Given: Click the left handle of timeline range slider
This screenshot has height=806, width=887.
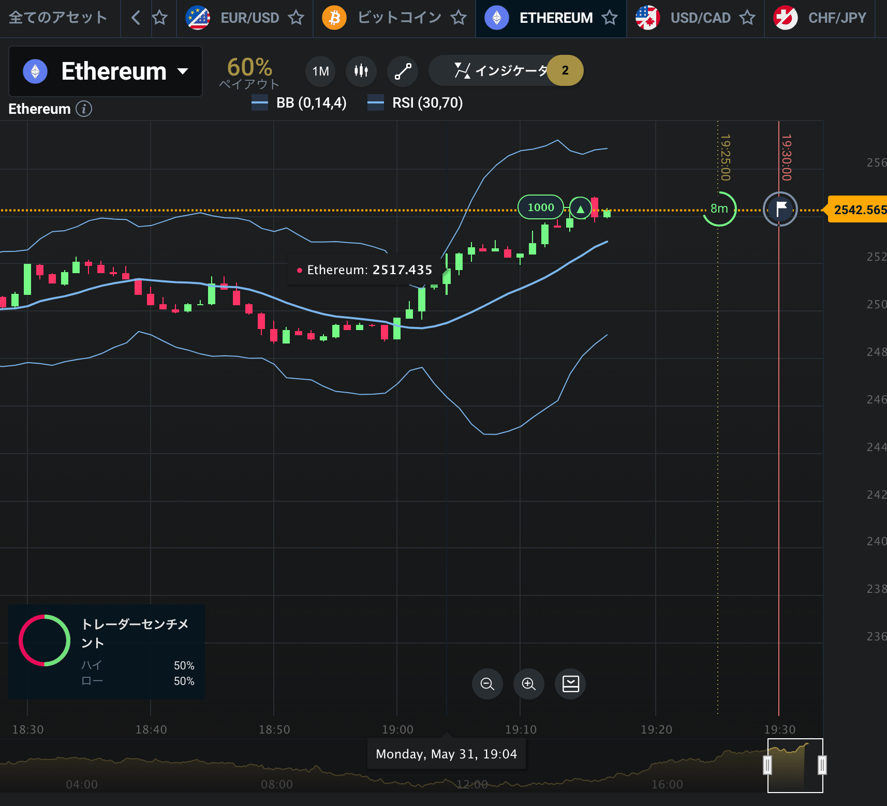Looking at the screenshot, I should pyautogui.click(x=767, y=765).
